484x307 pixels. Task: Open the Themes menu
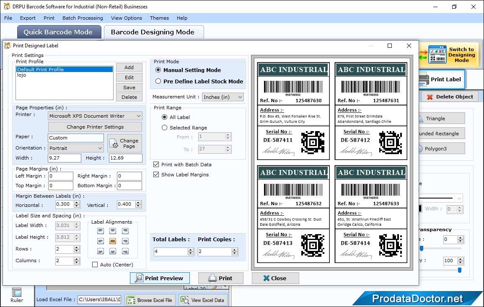click(159, 18)
